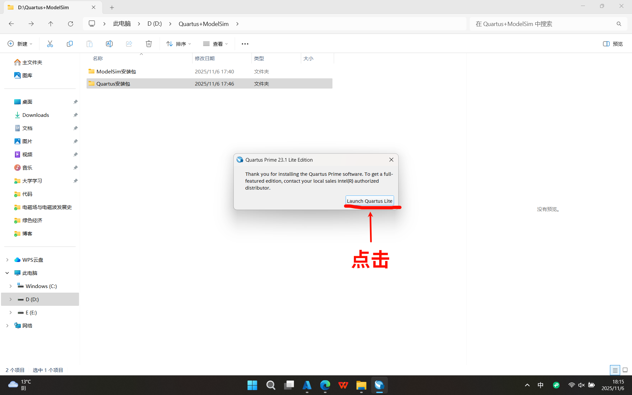
Task: Navigate up one folder level
Action: [x=51, y=24]
